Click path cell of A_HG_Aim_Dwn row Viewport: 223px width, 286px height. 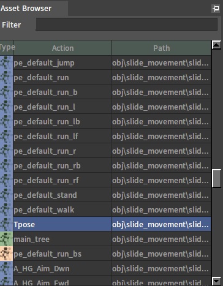[161, 268]
